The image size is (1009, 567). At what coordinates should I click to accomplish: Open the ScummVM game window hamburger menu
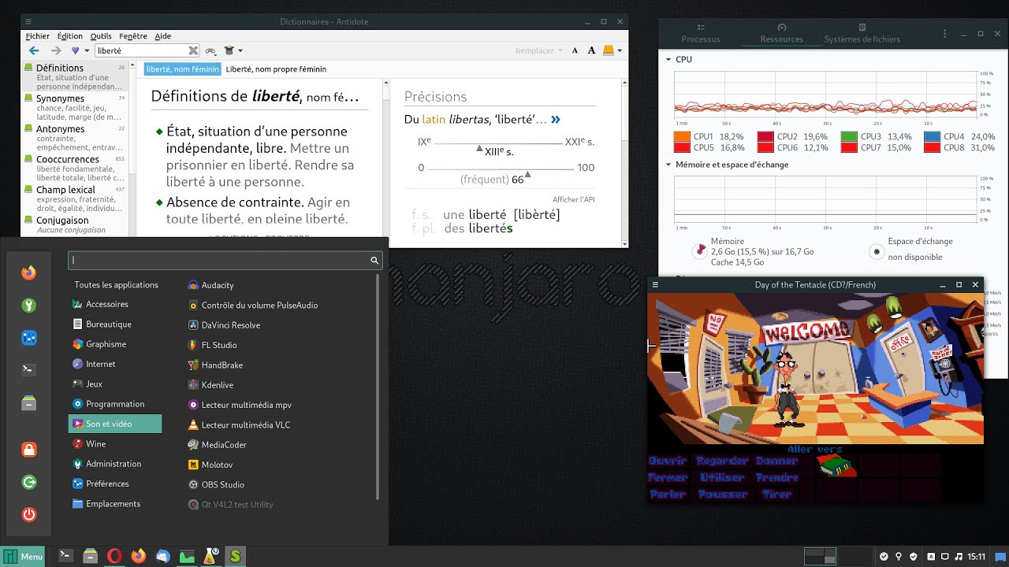pos(655,284)
